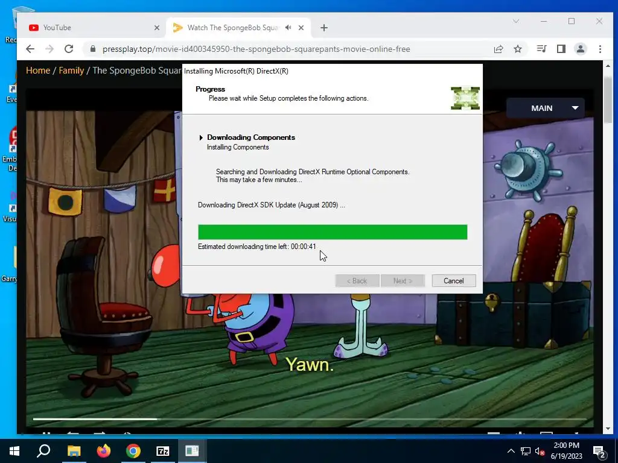Show hidden system tray icons
This screenshot has height=463, width=618.
(511, 451)
